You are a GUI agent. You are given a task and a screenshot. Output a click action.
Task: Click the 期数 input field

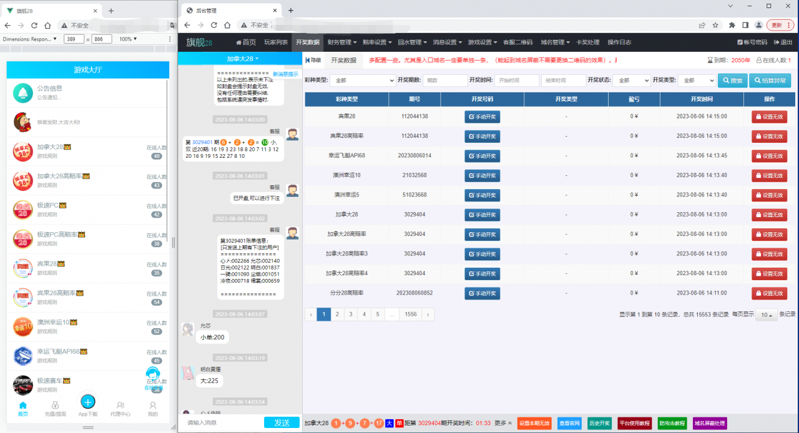[446, 80]
